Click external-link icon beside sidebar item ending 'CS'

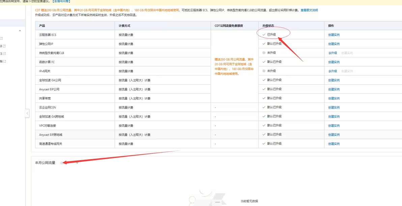tap(4, 54)
